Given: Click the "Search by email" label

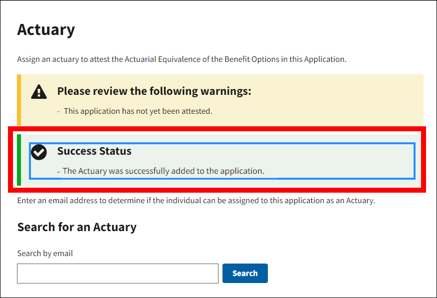Looking at the screenshot, I should coord(45,254).
